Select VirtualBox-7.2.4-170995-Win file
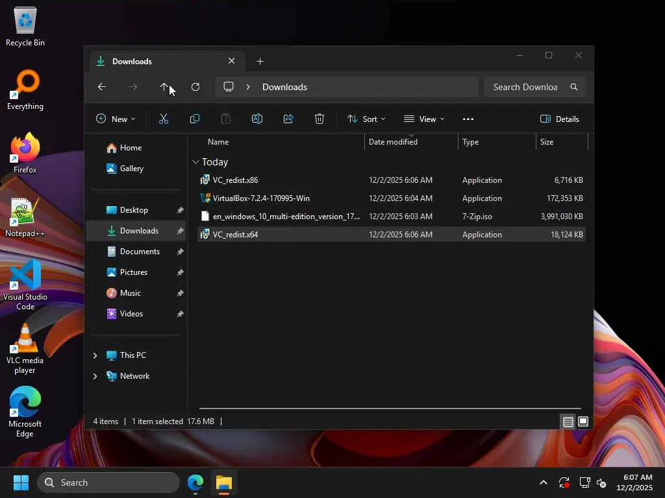The width and height of the screenshot is (665, 498). (261, 198)
